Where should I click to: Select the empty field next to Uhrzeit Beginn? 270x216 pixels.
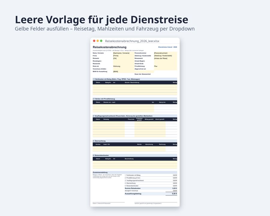(166, 61)
